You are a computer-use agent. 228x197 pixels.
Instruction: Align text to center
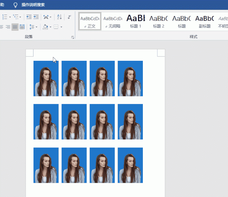click(x=1, y=27)
